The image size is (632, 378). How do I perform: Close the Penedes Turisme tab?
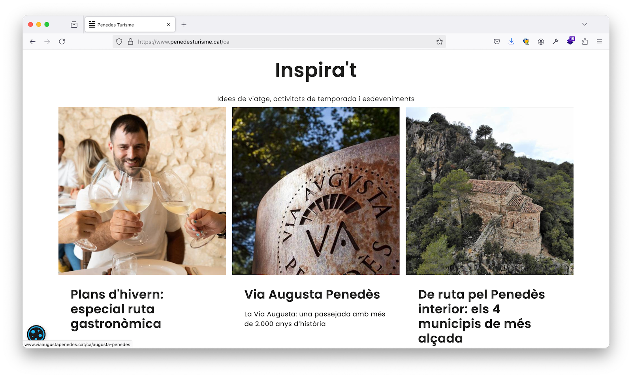click(x=168, y=24)
